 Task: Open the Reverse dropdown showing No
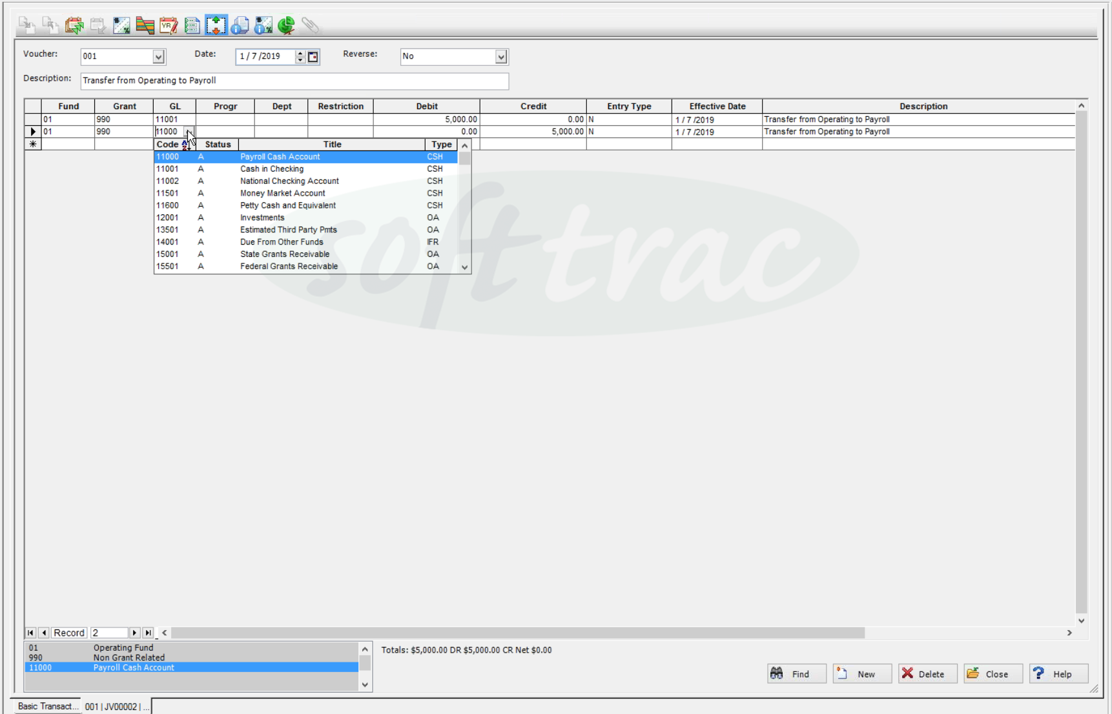pos(501,57)
